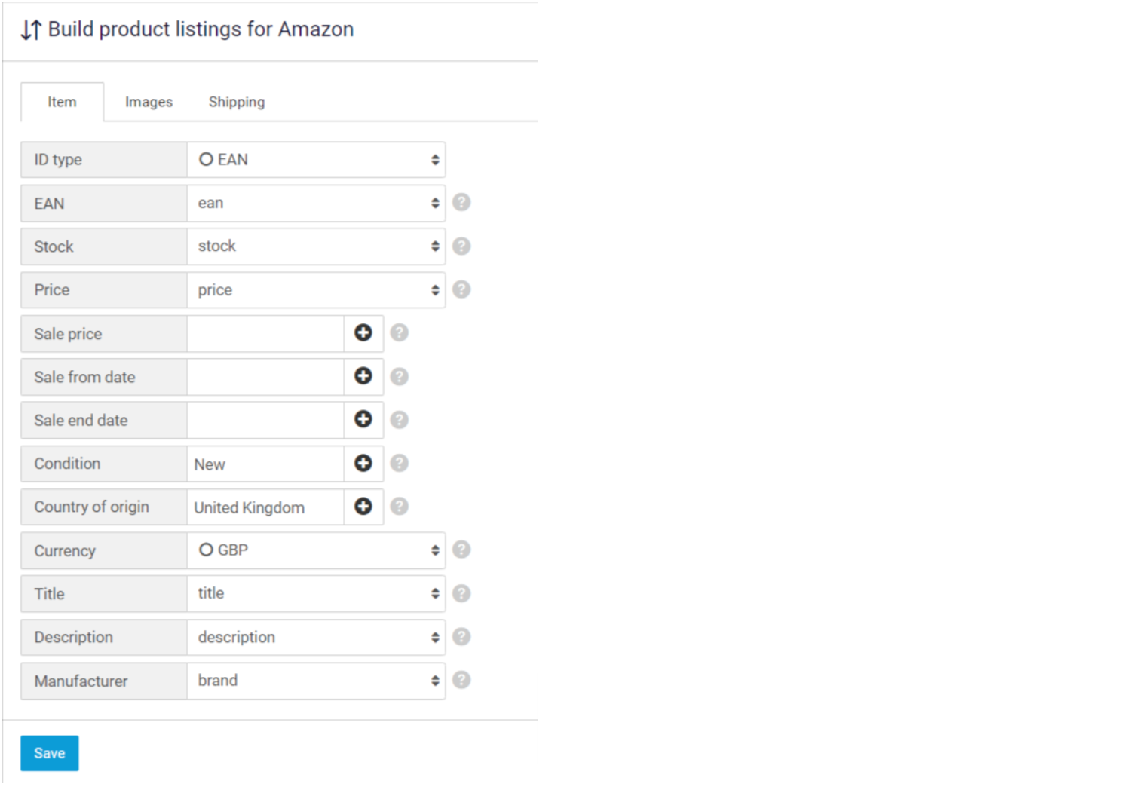1134x790 pixels.
Task: Open the Title mapping dropdown
Action: point(316,593)
